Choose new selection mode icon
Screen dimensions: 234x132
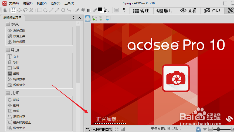[x=87, y=19]
